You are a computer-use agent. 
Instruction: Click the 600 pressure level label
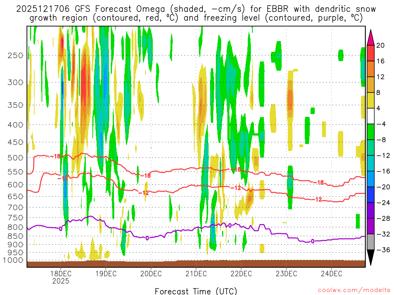pos(15,185)
